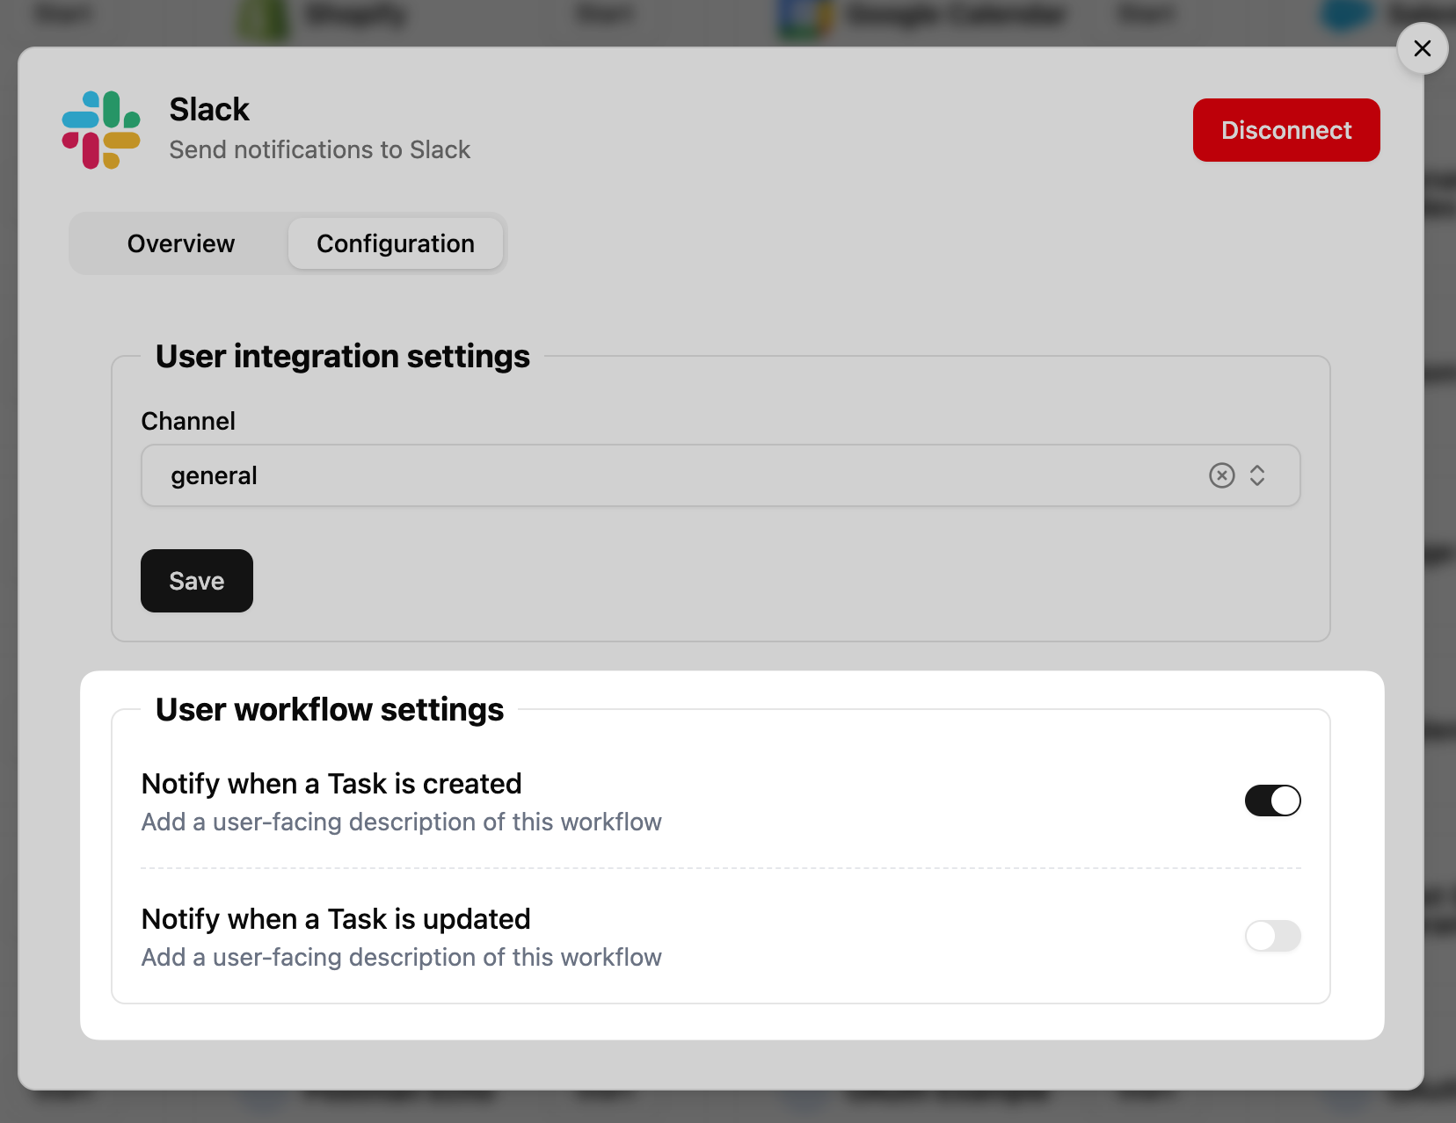Disable Notify when a Task is created
This screenshot has height=1123, width=1456.
coord(1272,801)
